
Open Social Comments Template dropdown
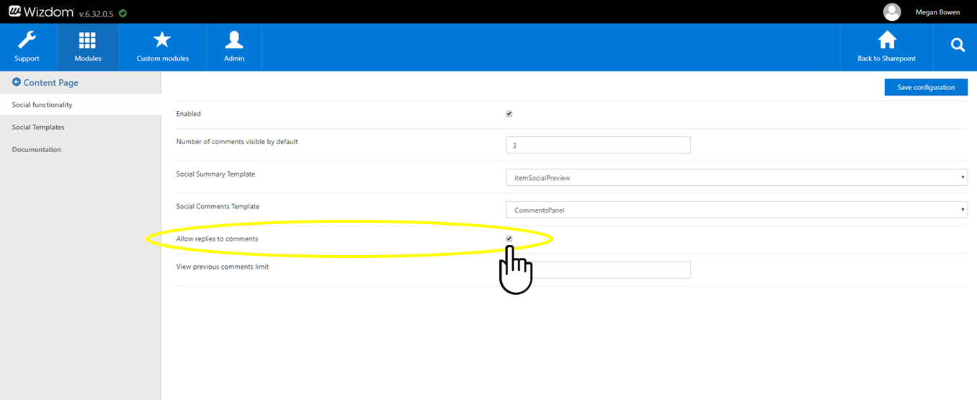pos(736,210)
